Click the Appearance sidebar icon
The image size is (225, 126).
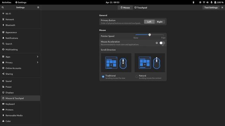coord(3,32)
